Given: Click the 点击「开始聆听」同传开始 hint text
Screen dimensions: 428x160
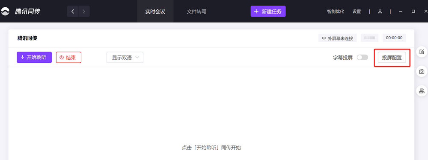Looking at the screenshot, I should point(211,148).
